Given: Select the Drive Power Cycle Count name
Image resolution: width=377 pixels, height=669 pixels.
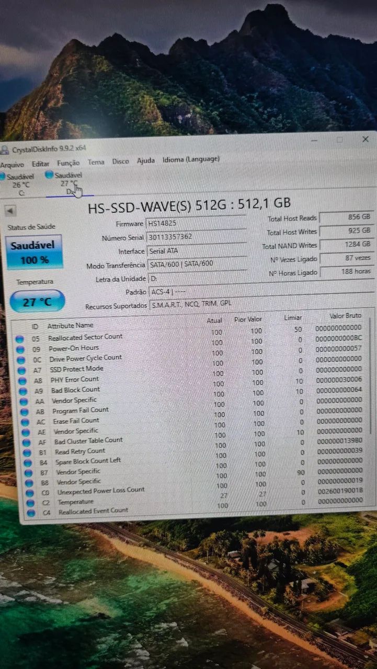Looking at the screenshot, I should point(86,359).
